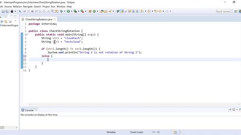Click the New Java Package icon
The width and height of the screenshot is (241, 135).
click(x=90, y=11)
